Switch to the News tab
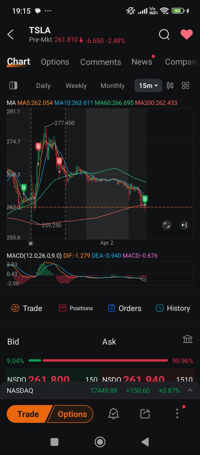 142,62
